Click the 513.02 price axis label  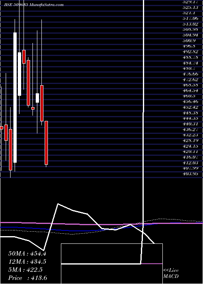190,24
